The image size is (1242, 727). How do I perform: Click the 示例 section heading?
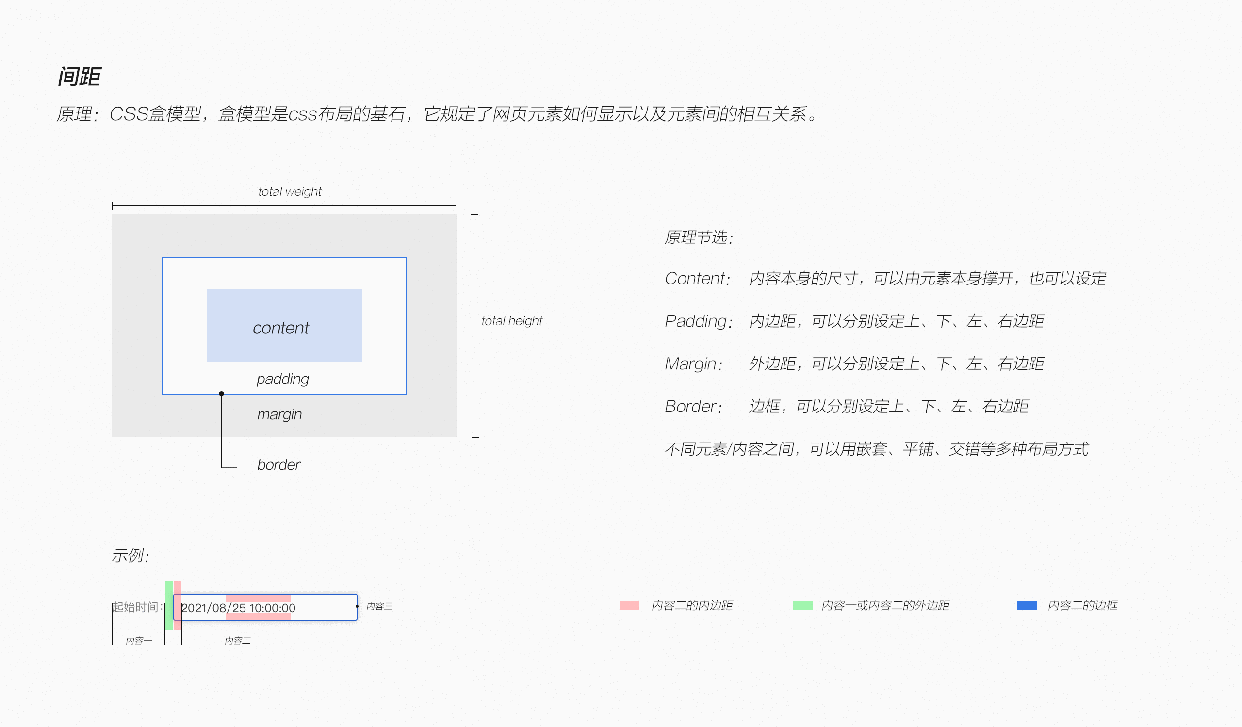coord(130,555)
